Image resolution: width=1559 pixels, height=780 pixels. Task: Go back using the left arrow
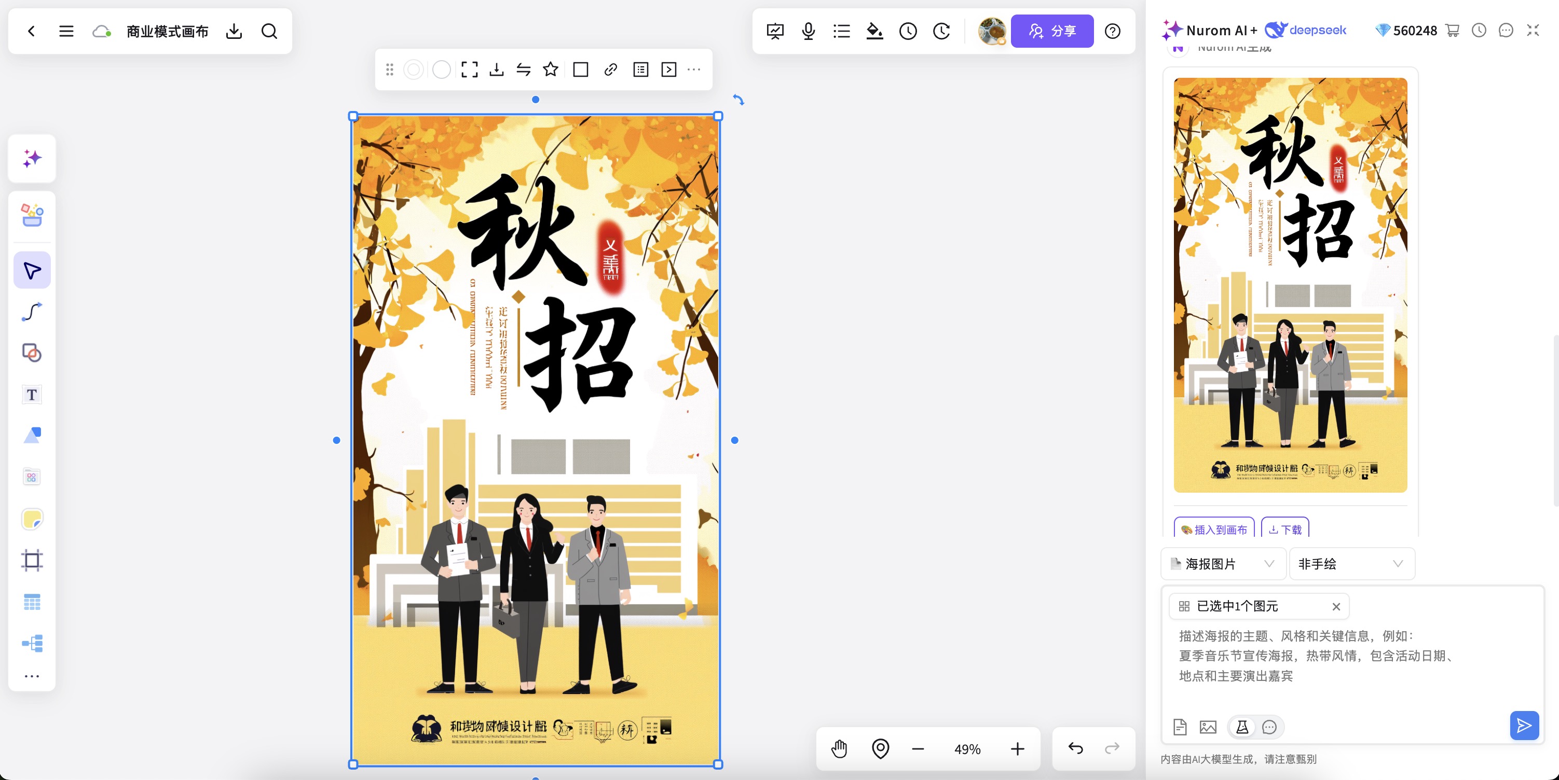[32, 31]
